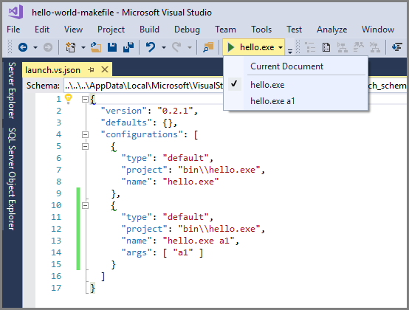Open the Edit menu
The width and height of the screenshot is (409, 310).
point(42,30)
